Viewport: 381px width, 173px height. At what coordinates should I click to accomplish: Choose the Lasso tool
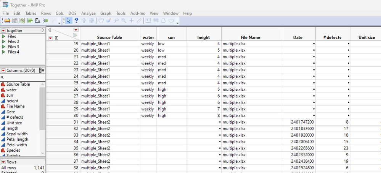pyautogui.click(x=116, y=21)
